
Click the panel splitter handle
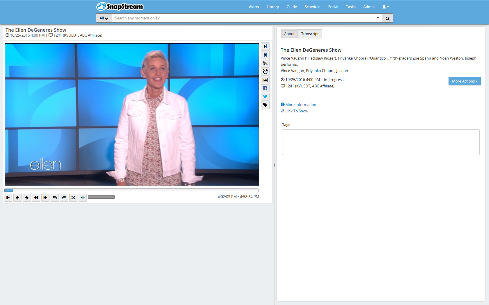tap(274, 165)
